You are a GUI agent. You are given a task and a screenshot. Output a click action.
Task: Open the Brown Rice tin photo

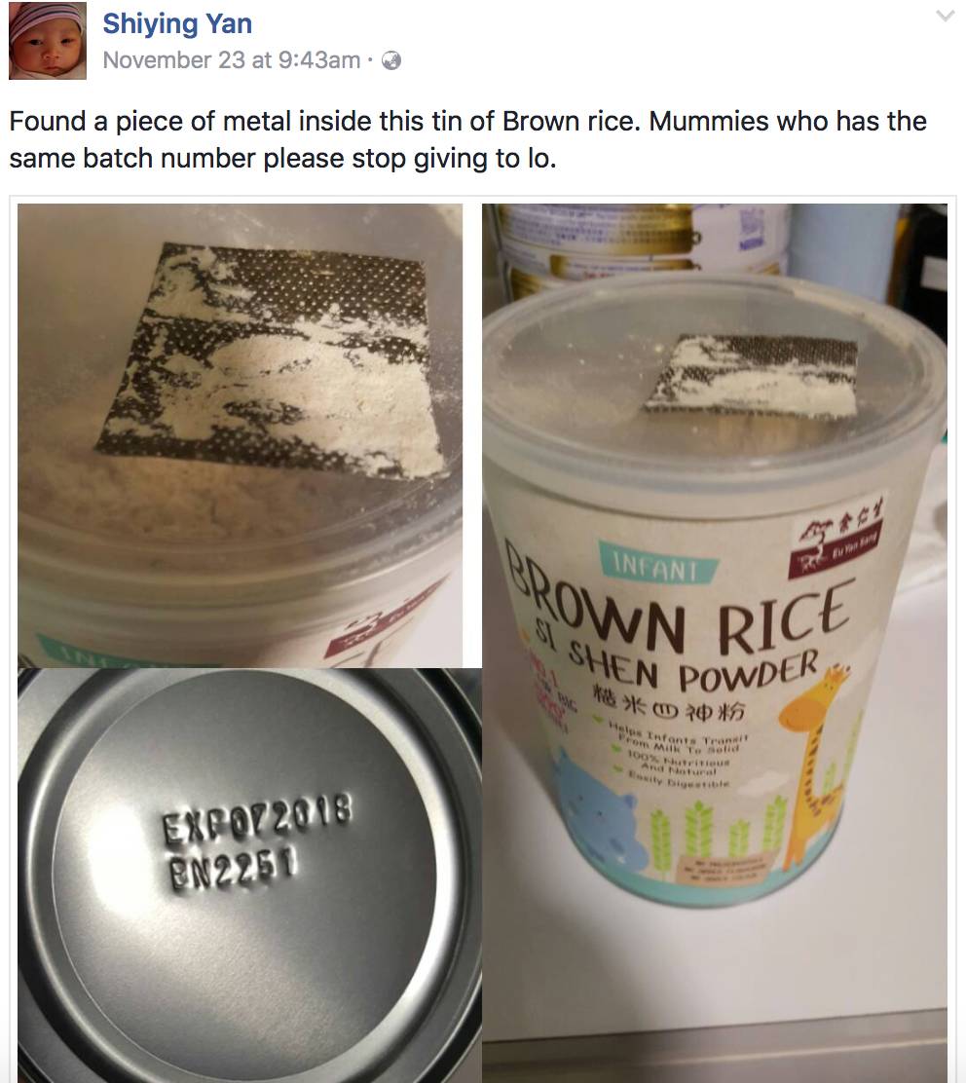(x=715, y=643)
